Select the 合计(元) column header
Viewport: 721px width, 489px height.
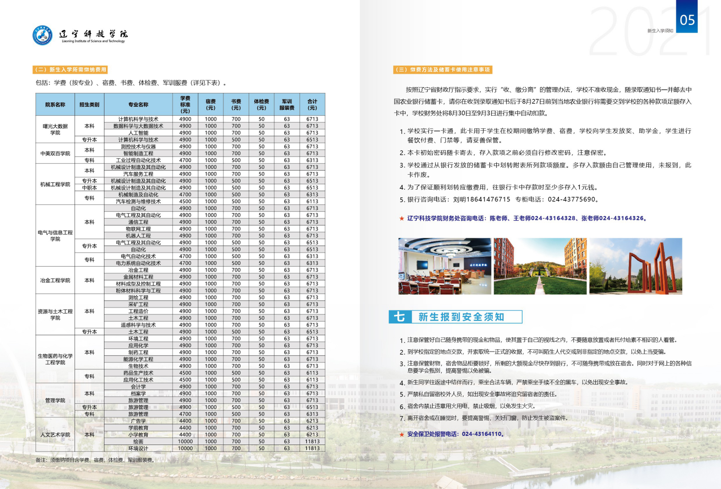pos(312,105)
